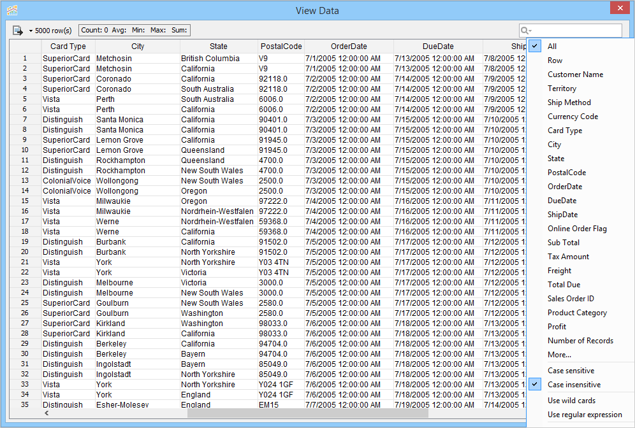Select Sales Order ID menu item

pyautogui.click(x=580, y=299)
